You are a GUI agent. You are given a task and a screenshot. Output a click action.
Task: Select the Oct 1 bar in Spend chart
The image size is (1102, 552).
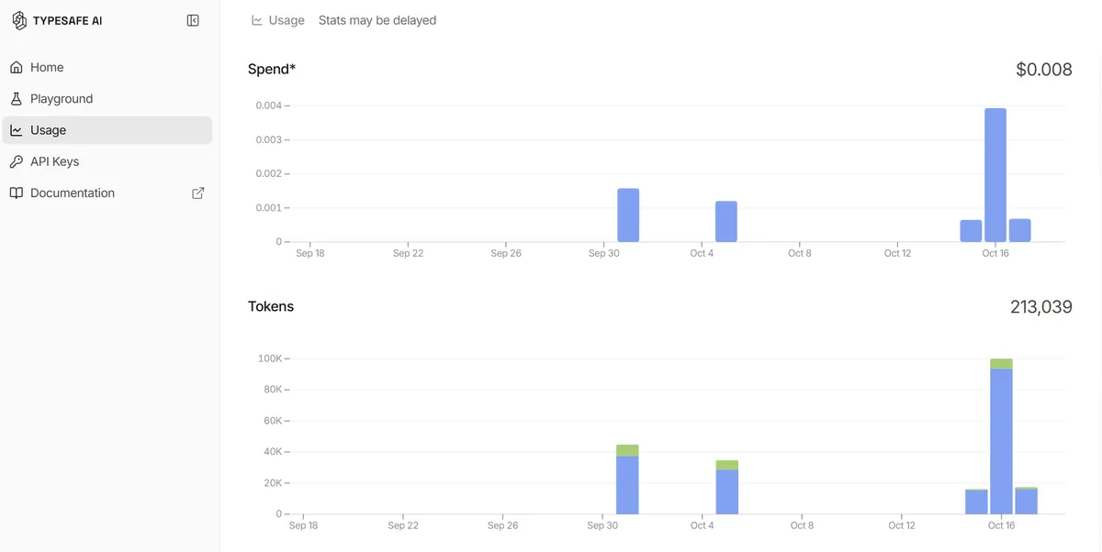(628, 215)
